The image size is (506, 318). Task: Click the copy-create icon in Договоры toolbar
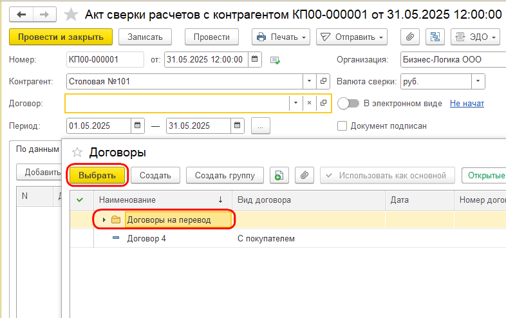click(279, 175)
